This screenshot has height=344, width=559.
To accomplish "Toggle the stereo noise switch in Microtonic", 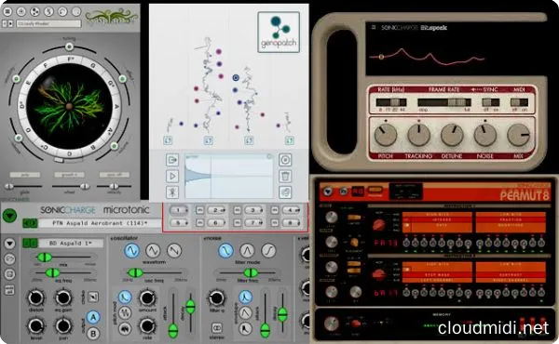I will (217, 327).
